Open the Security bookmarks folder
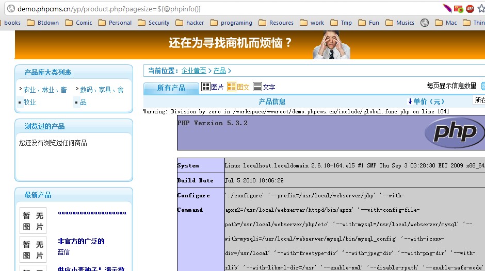 (x=154, y=23)
